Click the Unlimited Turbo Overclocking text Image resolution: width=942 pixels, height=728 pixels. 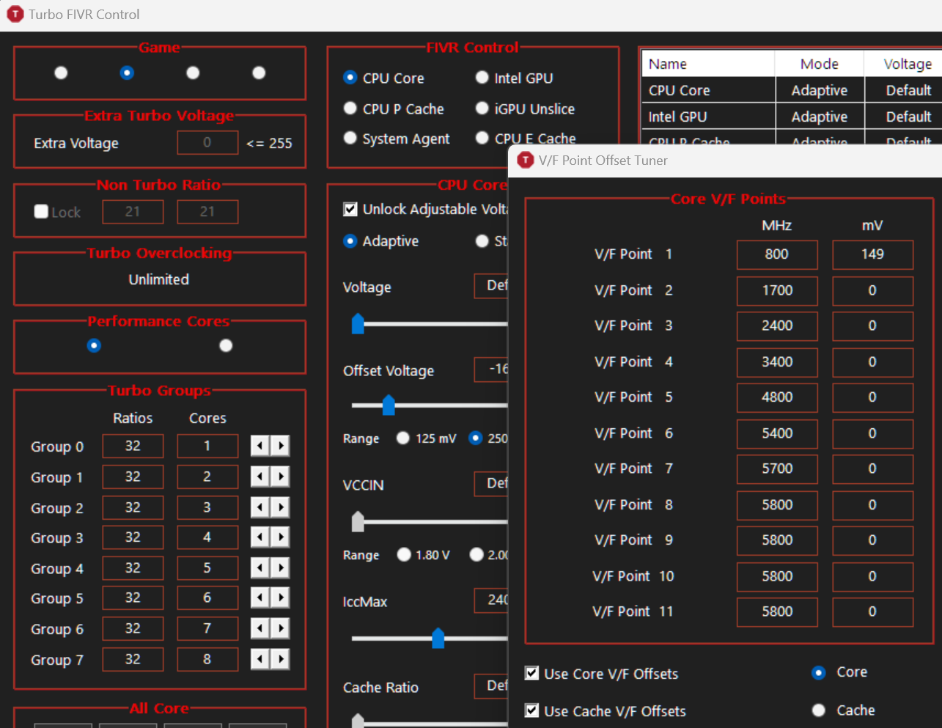(159, 279)
